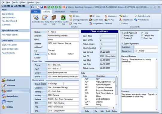Open the Territory lookup button

[40, 92]
